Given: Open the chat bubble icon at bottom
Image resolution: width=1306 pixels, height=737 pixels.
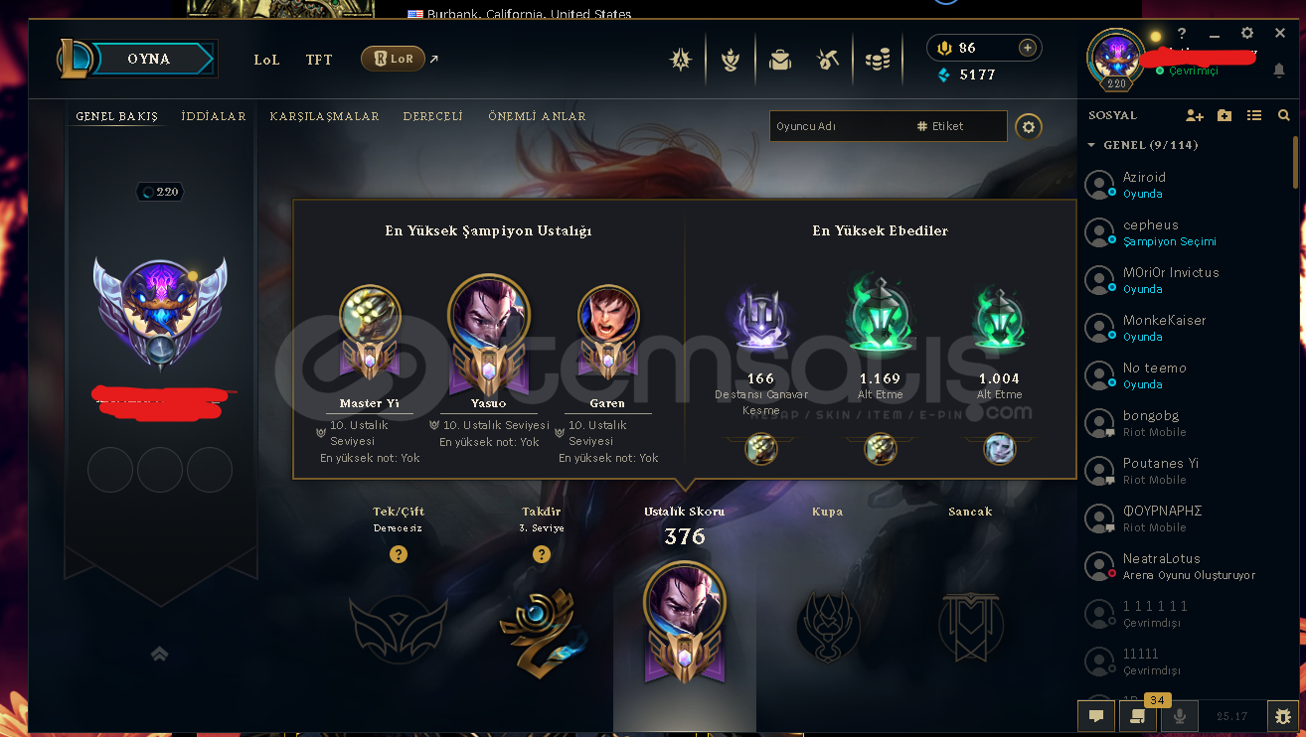Looking at the screenshot, I should [1096, 715].
